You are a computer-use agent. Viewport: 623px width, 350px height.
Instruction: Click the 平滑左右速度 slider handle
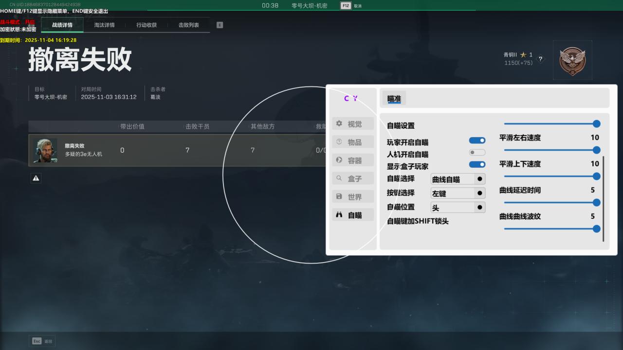[x=596, y=150]
